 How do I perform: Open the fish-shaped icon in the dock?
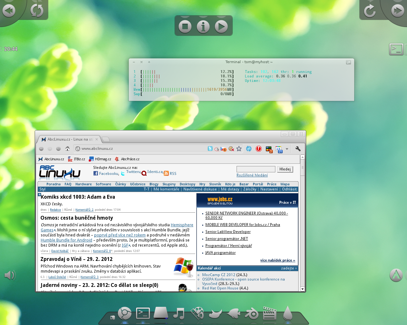233,314
